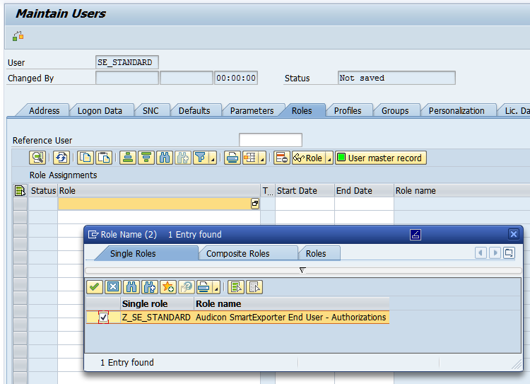Open the Role button dropdown arrow
The height and width of the screenshot is (384, 530).
(x=329, y=160)
